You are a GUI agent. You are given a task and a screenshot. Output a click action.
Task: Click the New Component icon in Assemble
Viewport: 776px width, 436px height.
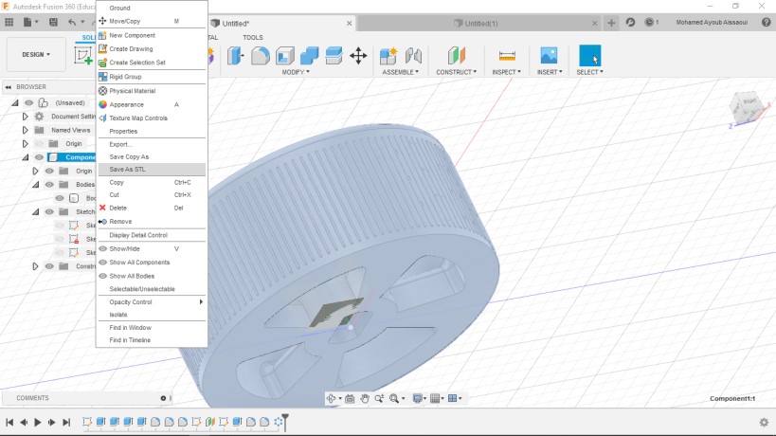(388, 55)
